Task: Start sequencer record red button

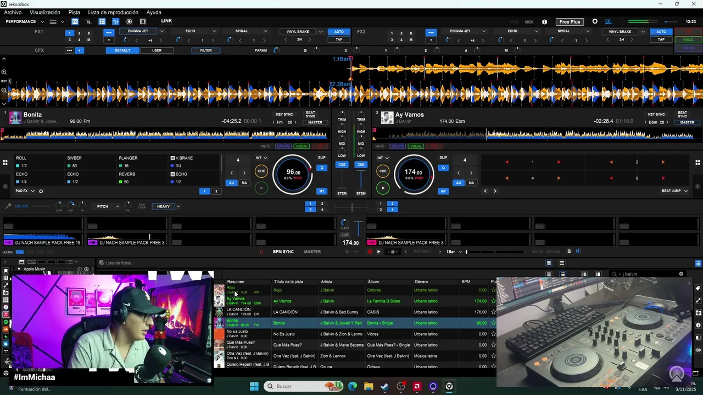Action: [x=370, y=251]
